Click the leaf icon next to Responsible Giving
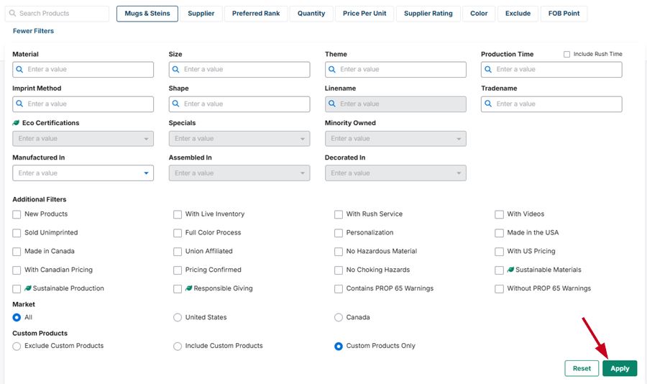Image resolution: width=647 pixels, height=384 pixels. tap(189, 288)
